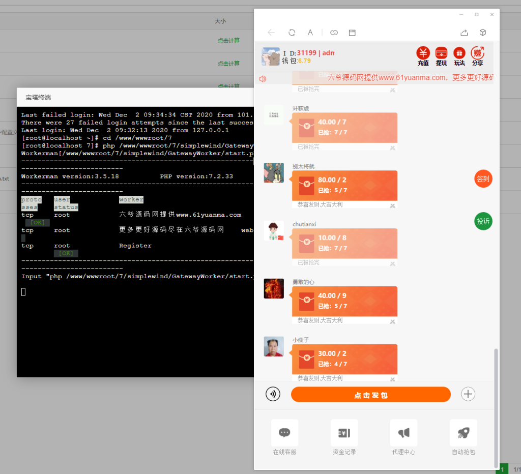Open the 30.00 / 2 red packet from 小瘦子
This screenshot has height=474, width=521.
click(344, 359)
